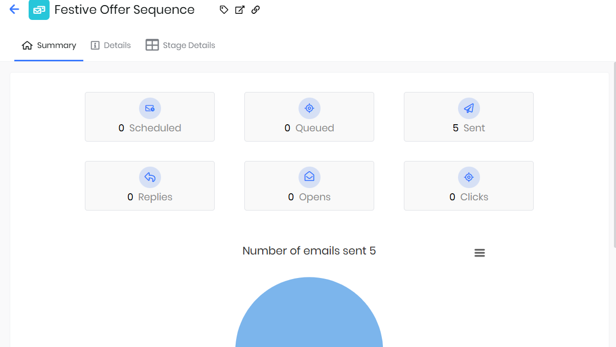Open sequence in new window icon
Screen dimensions: 616x347
point(240,10)
